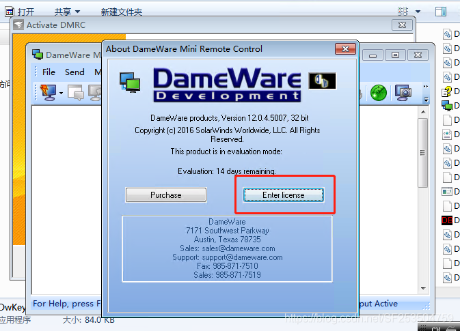The height and width of the screenshot is (331, 460).
Task: Click the green radar toolbar icon
Action: 379,93
